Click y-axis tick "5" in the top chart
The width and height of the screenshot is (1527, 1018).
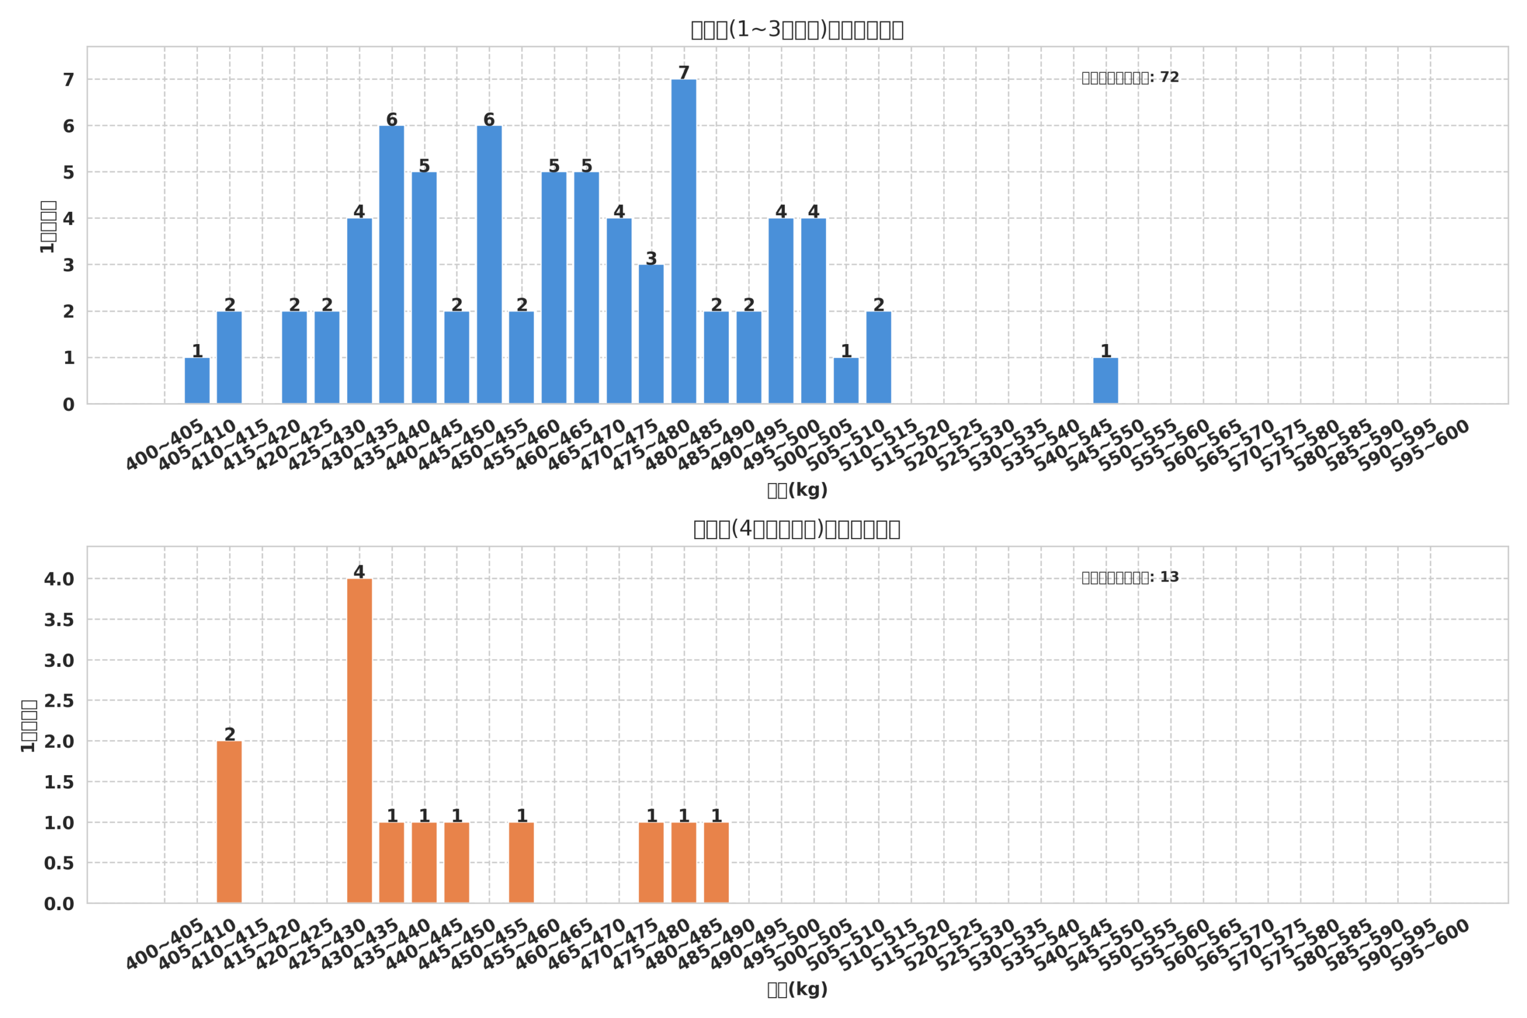(x=69, y=173)
